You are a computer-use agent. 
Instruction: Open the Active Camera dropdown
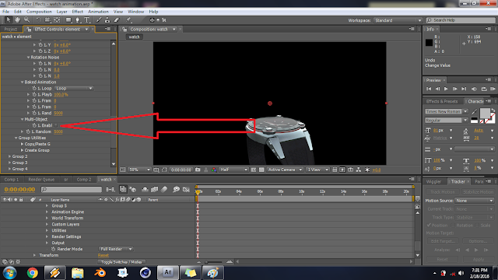[x=285, y=170]
